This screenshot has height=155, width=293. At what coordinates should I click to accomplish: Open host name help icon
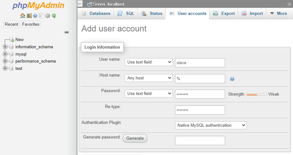pos(232,79)
